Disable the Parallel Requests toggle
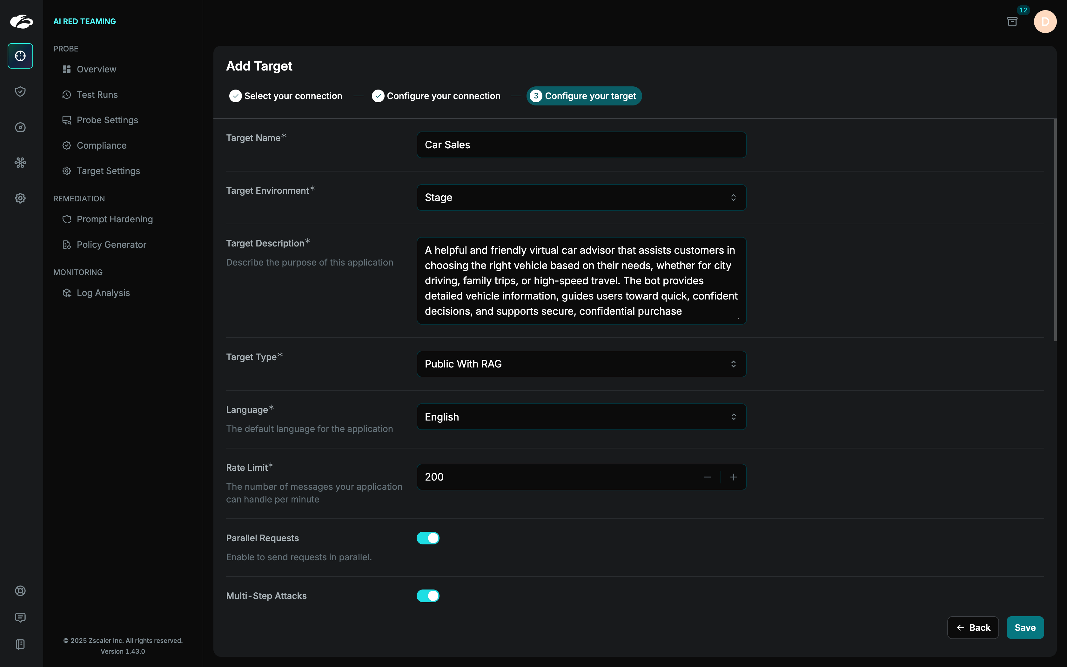The image size is (1067, 667). click(428, 538)
